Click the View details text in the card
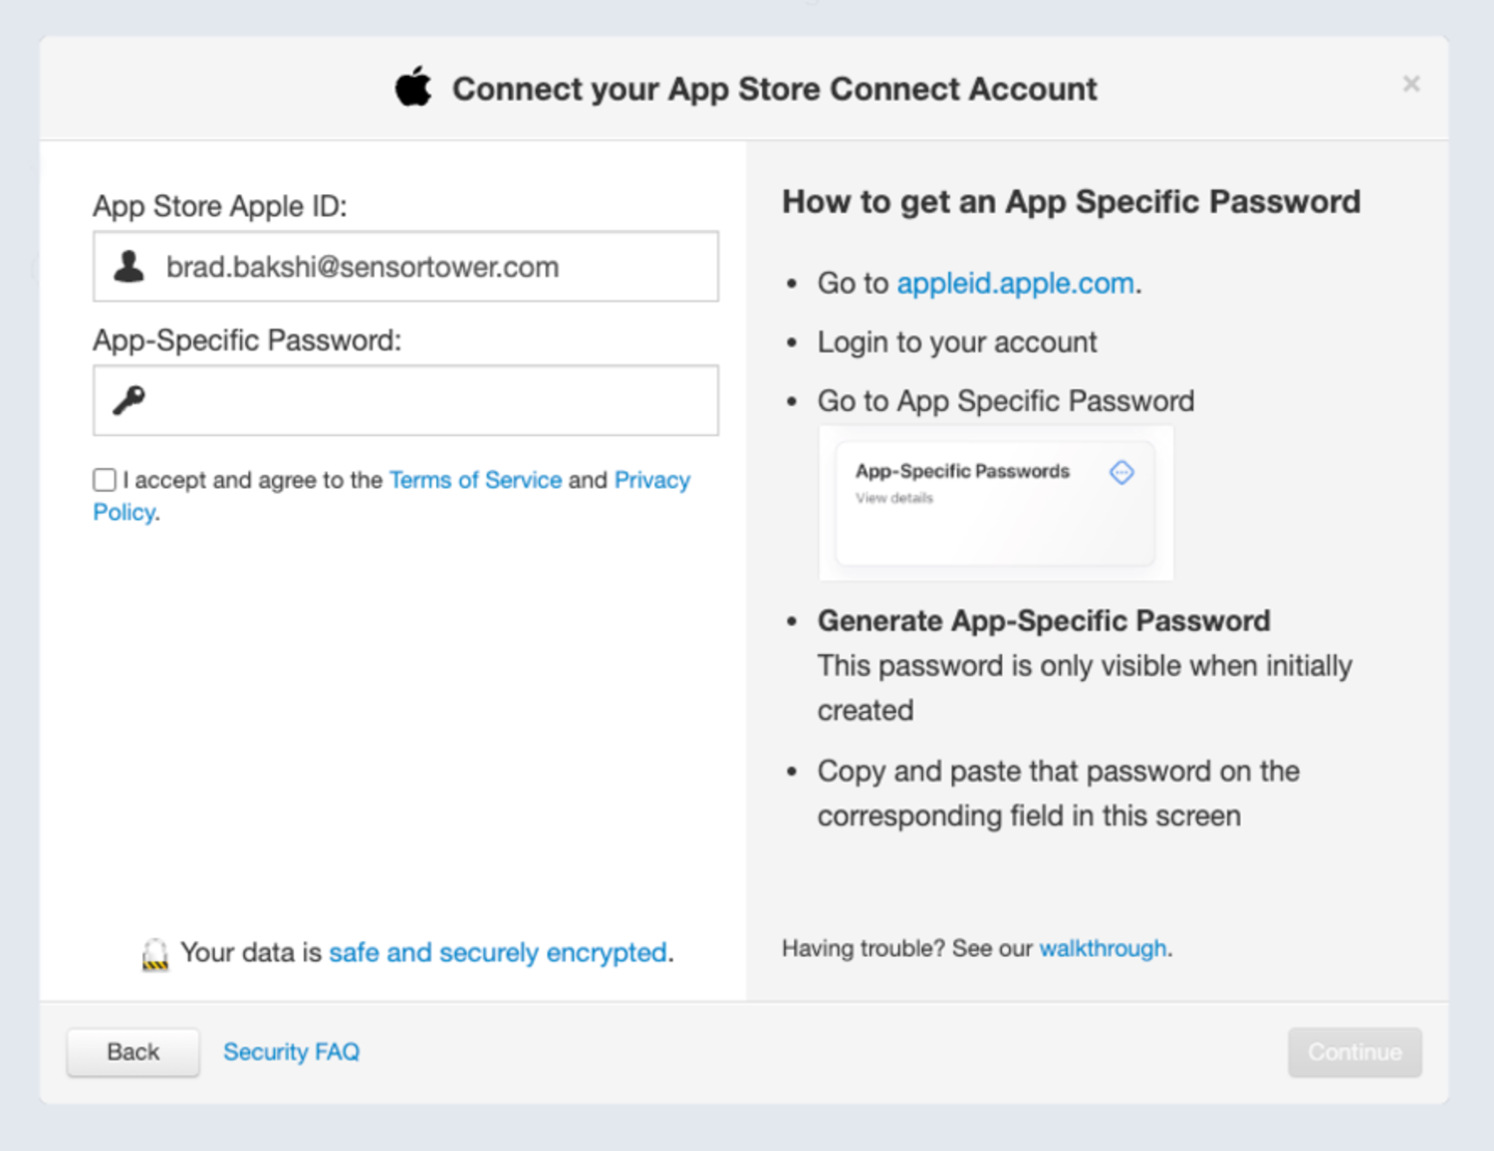The height and width of the screenshot is (1151, 1494). [894, 498]
